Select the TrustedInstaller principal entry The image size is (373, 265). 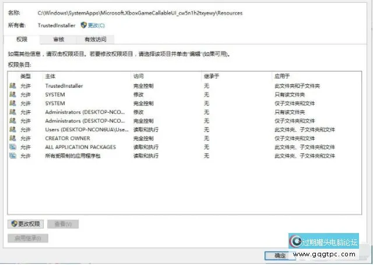tap(64, 86)
